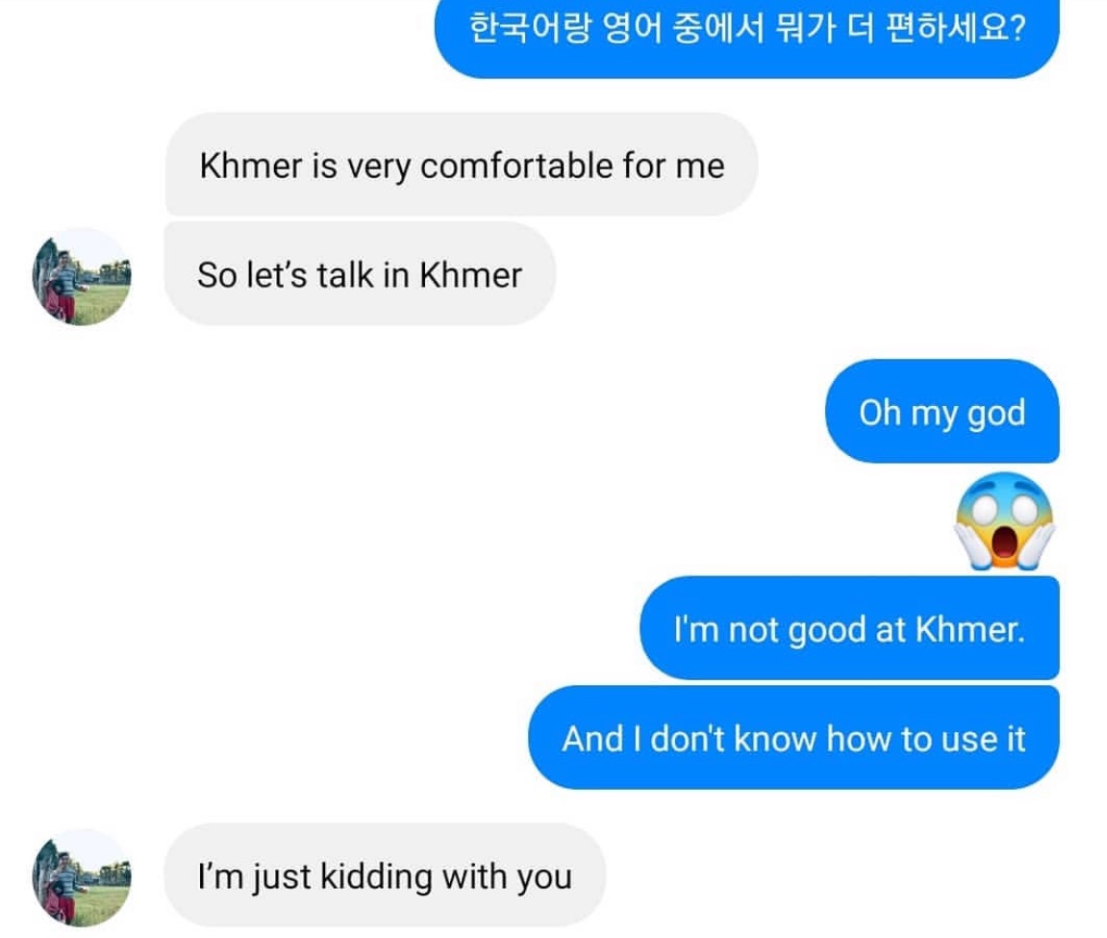Click the word '한국어랑' in the top message
1107x938 pixels.
(x=530, y=28)
